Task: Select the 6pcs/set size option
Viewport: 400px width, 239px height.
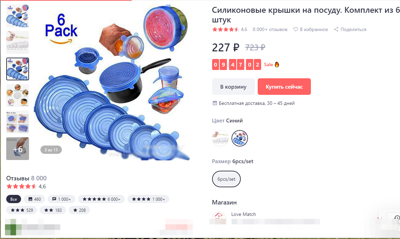Action: [x=226, y=179]
